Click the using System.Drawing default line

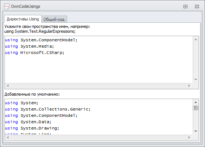tap(32, 128)
